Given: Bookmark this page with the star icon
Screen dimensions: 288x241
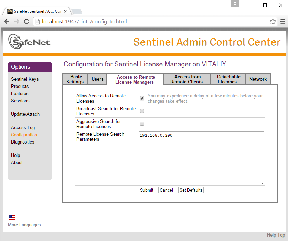Looking at the screenshot, I should [273, 22].
